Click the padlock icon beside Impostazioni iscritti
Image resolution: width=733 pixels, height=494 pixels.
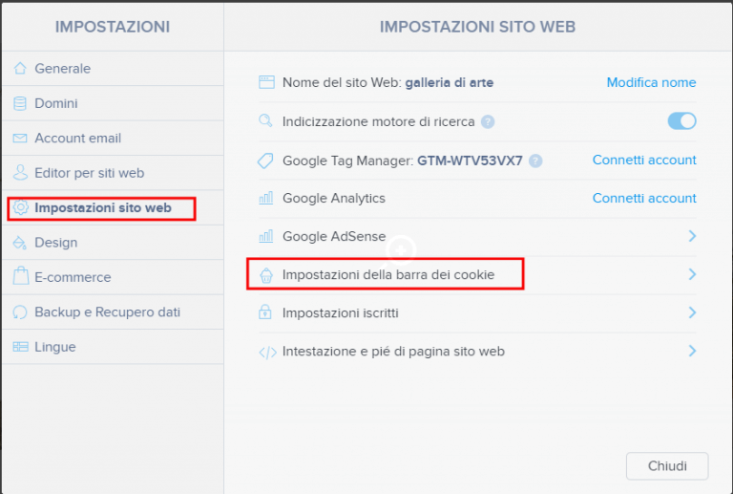[265, 312]
